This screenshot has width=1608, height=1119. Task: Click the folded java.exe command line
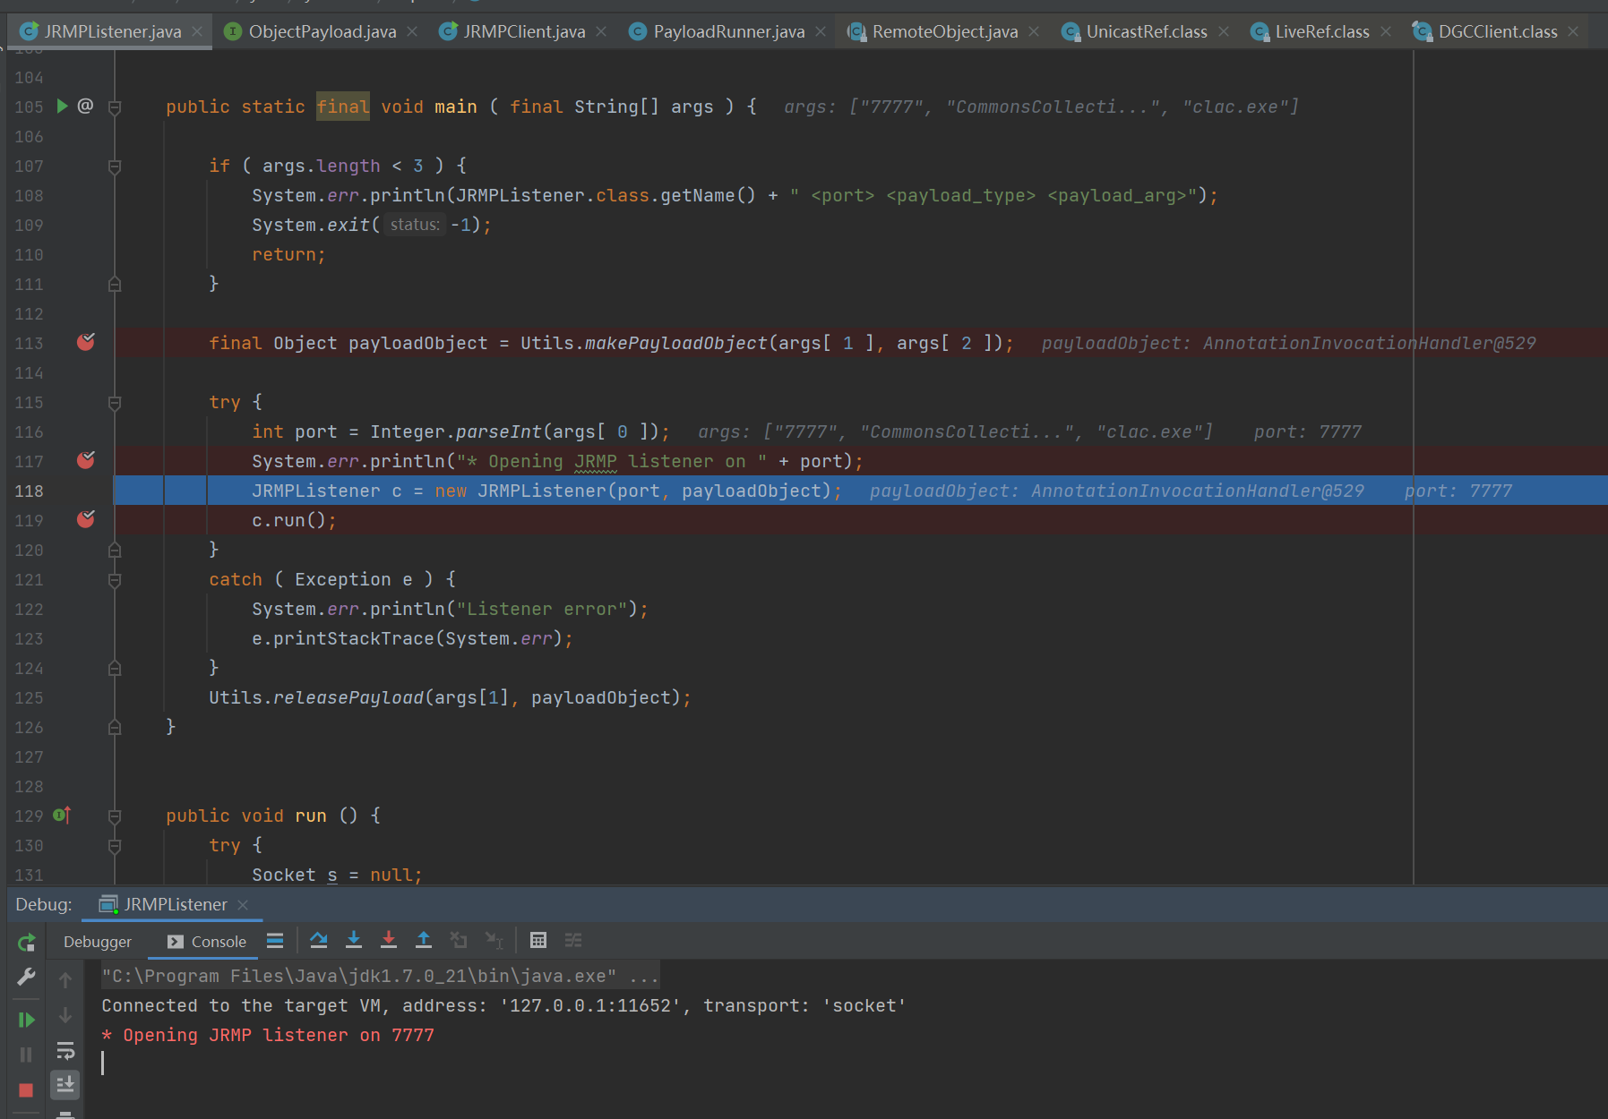(380, 976)
